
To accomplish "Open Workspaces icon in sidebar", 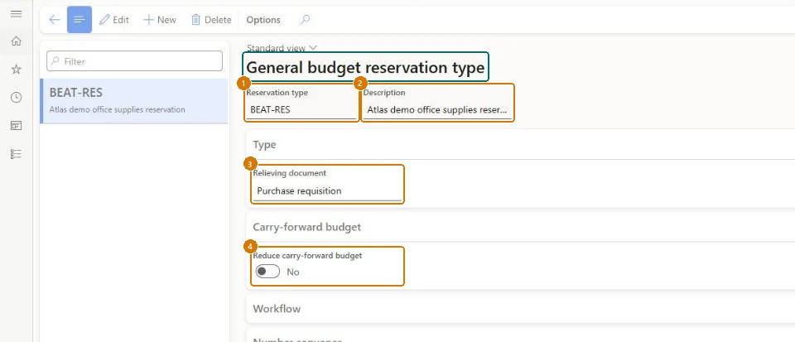I will coord(17,126).
